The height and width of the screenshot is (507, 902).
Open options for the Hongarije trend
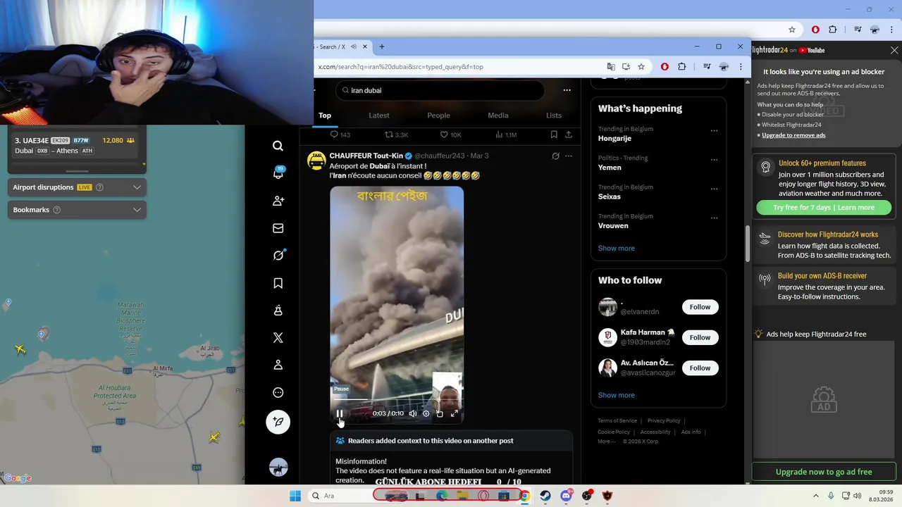pos(714,130)
